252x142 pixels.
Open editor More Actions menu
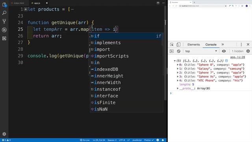pyautogui.click(x=163, y=3)
